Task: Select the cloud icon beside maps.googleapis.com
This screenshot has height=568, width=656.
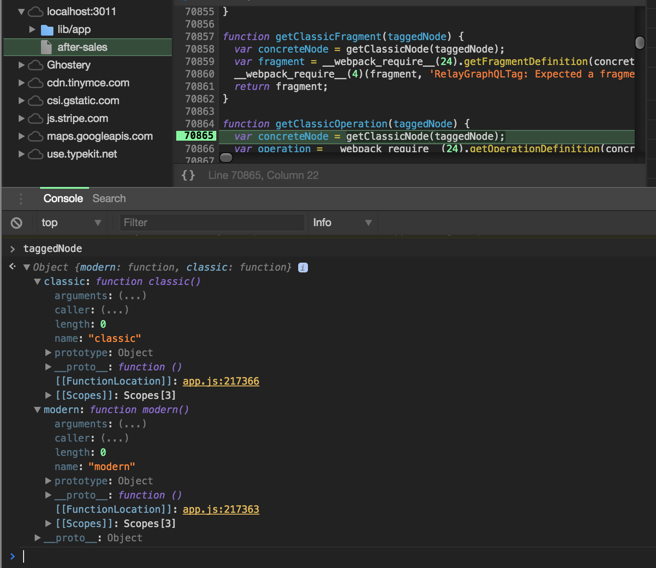Action: click(x=36, y=136)
